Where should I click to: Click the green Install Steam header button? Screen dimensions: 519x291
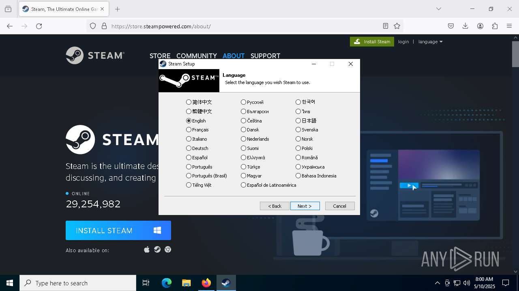372,42
